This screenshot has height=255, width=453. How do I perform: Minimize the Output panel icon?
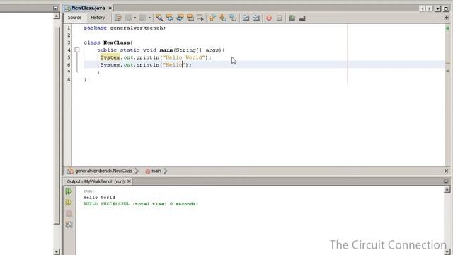click(x=446, y=181)
